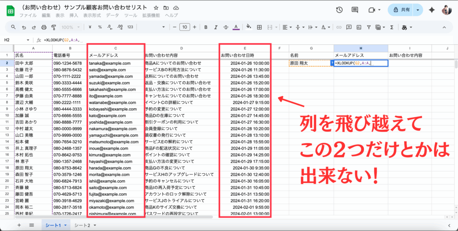
Task: Open the filter views dropdown
Action: click(380, 27)
